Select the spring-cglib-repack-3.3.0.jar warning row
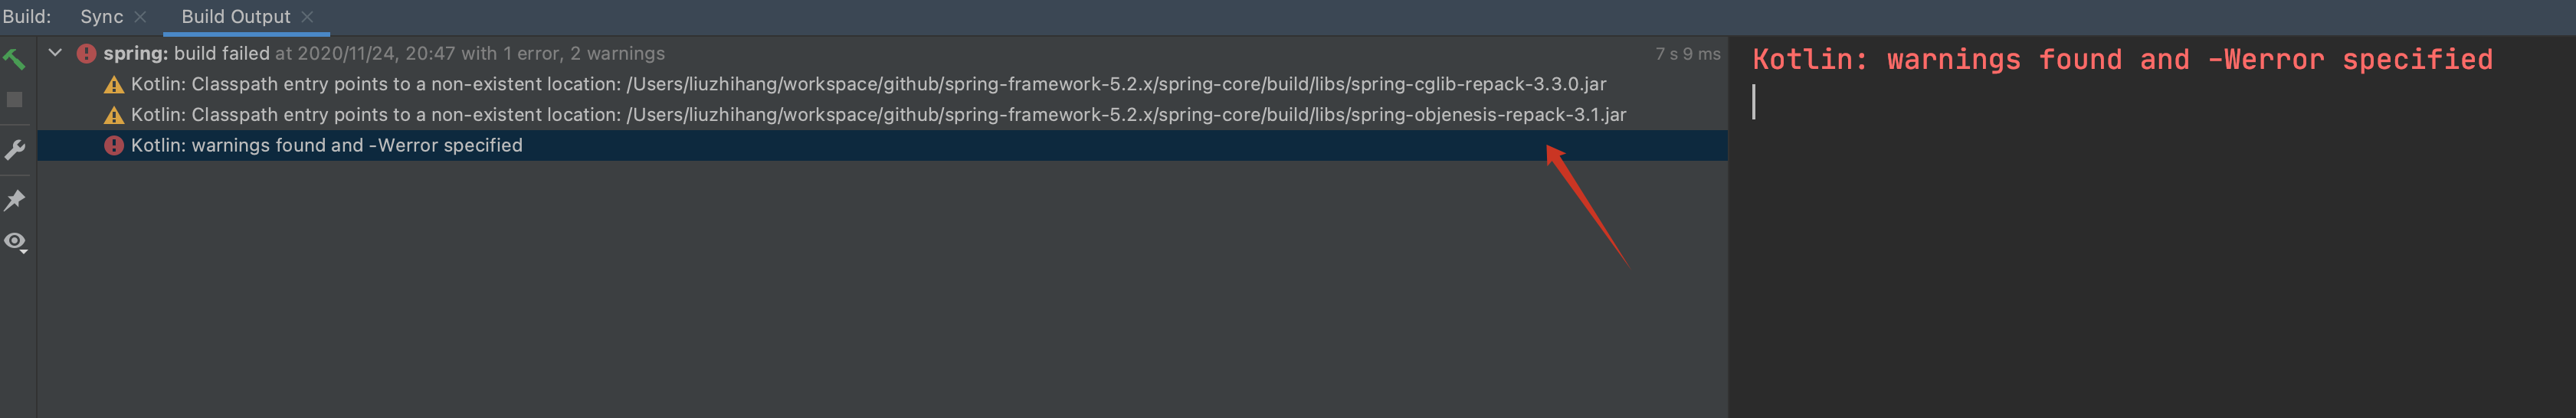Screen dimensions: 2576x418 click(x=883, y=84)
